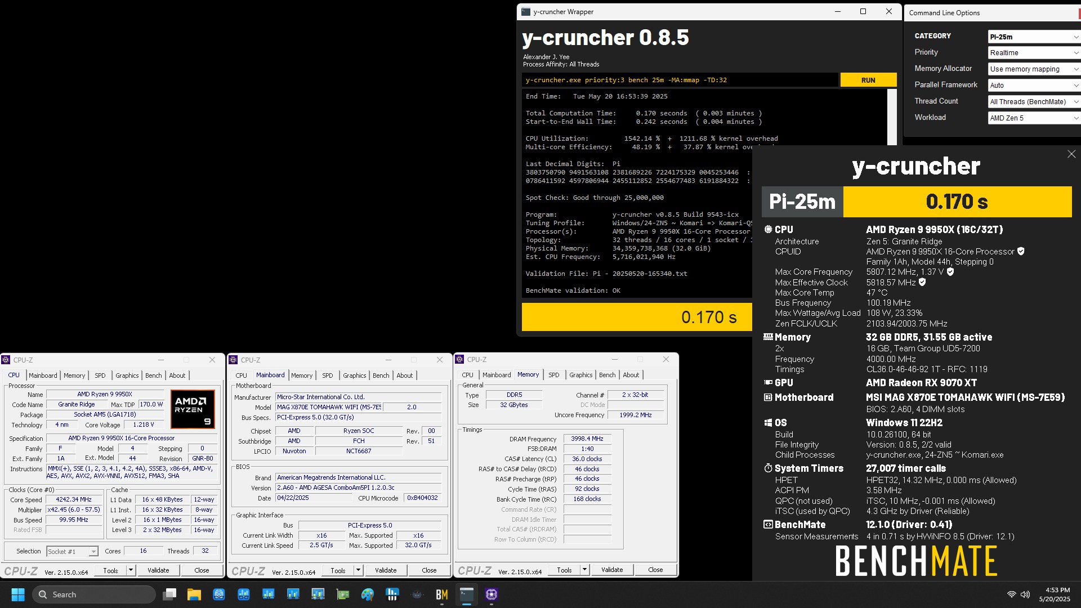Click the OS Windows logo in BenchMate panel
Viewport: 1081px width, 608px height.
point(768,423)
